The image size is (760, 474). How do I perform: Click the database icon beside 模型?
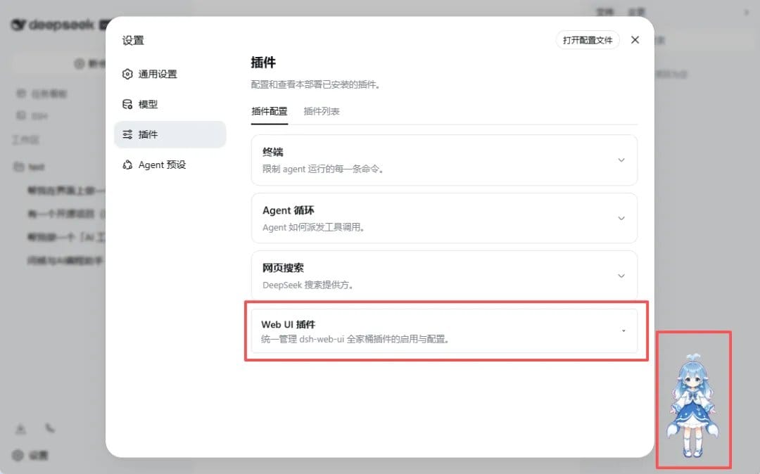pyautogui.click(x=127, y=104)
